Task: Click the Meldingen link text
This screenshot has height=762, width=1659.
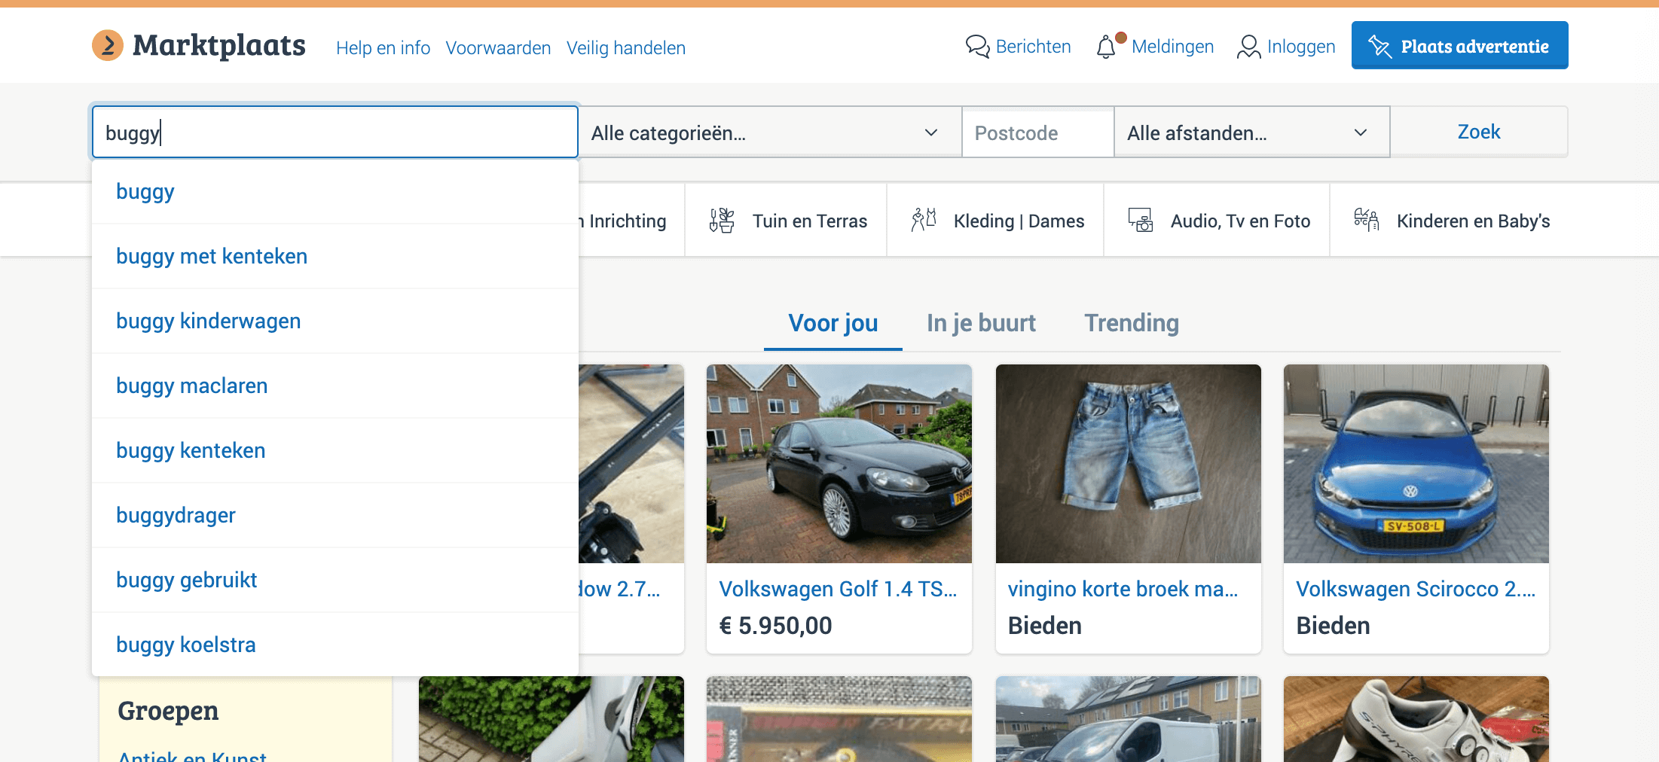Action: pyautogui.click(x=1172, y=47)
